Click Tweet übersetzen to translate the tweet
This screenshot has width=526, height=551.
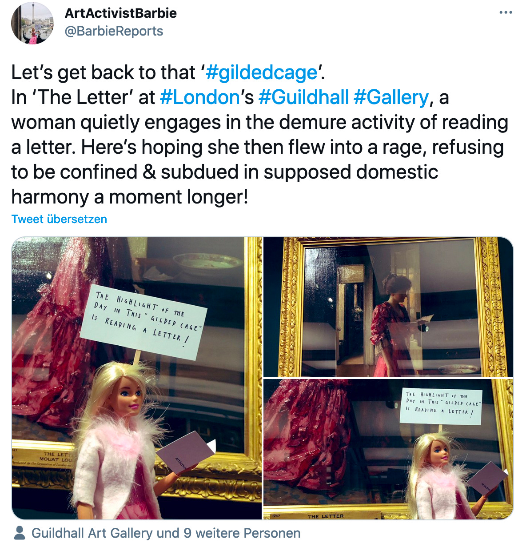(x=59, y=219)
